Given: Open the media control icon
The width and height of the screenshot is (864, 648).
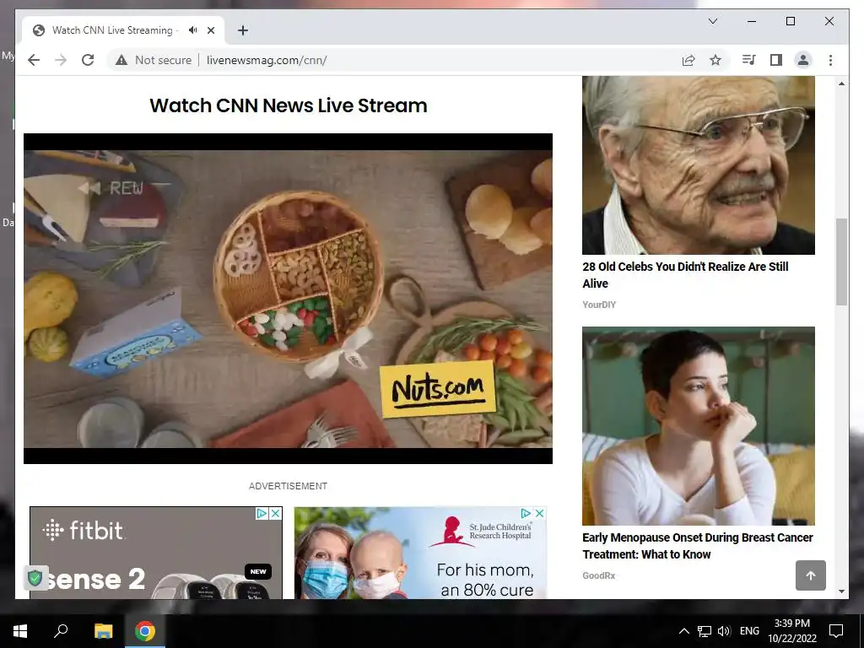Looking at the screenshot, I should tap(748, 60).
